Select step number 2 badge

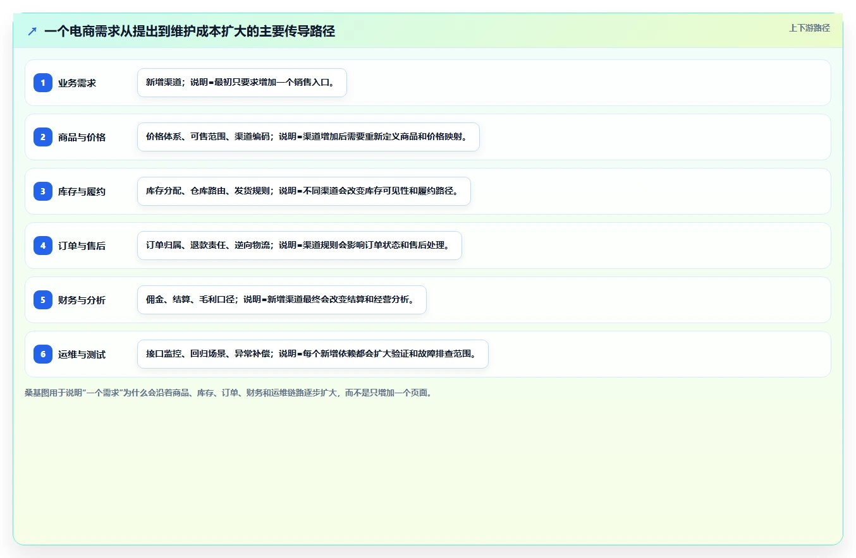coord(43,136)
